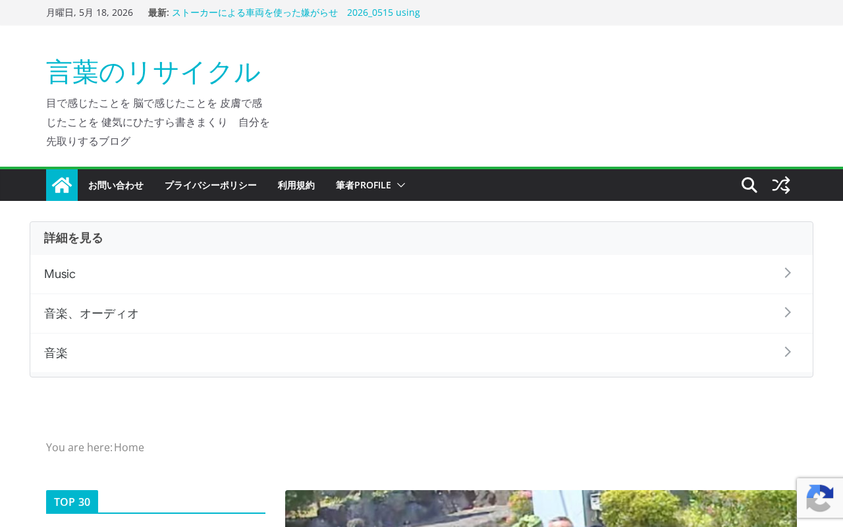
Task: Click the home icon in navigation bar
Action: (x=62, y=185)
